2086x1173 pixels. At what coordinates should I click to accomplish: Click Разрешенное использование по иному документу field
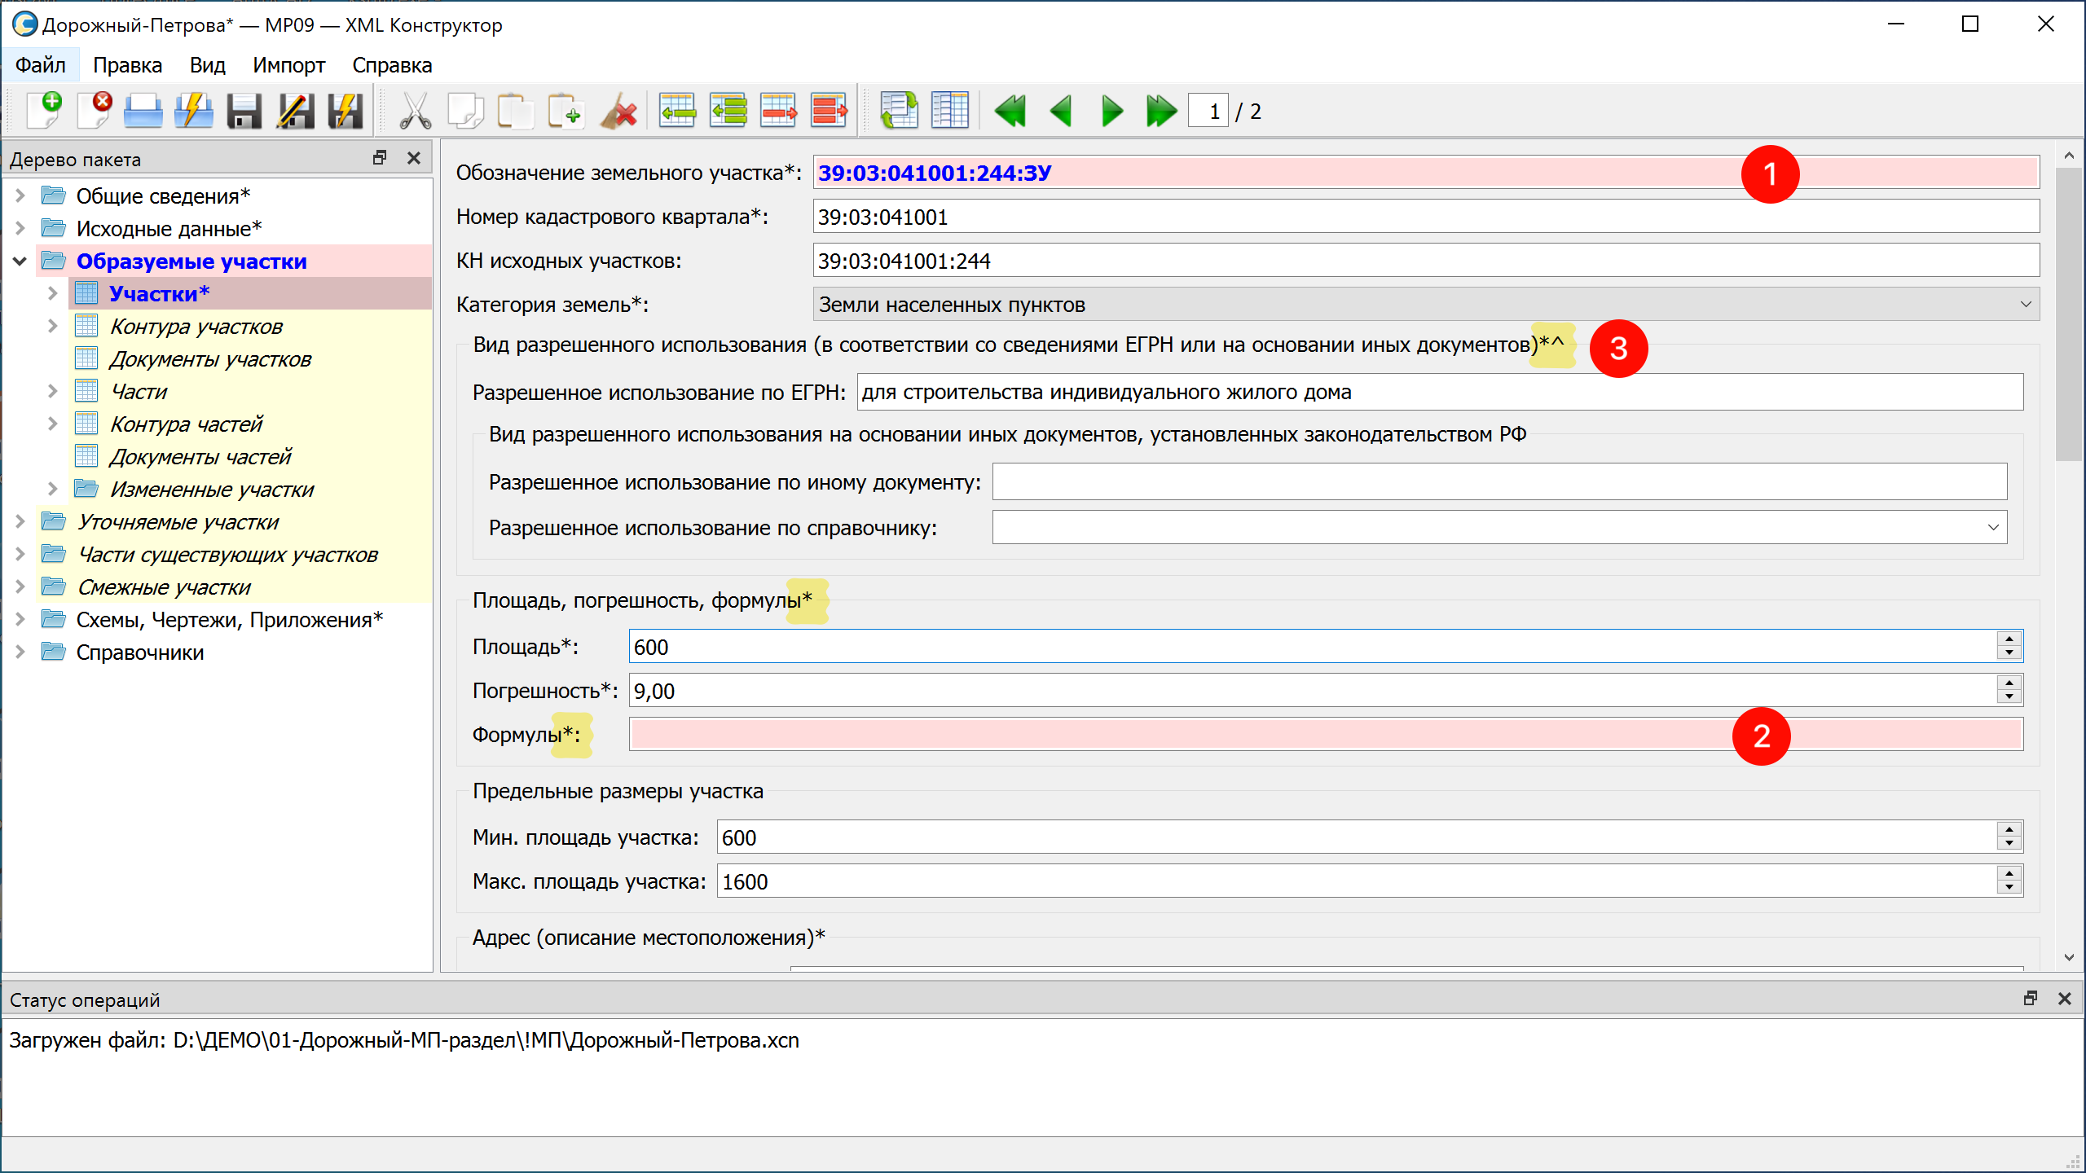point(1499,482)
